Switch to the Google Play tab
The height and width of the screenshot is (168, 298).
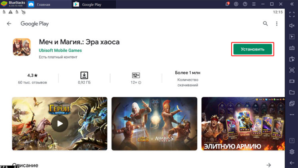tap(87, 4)
